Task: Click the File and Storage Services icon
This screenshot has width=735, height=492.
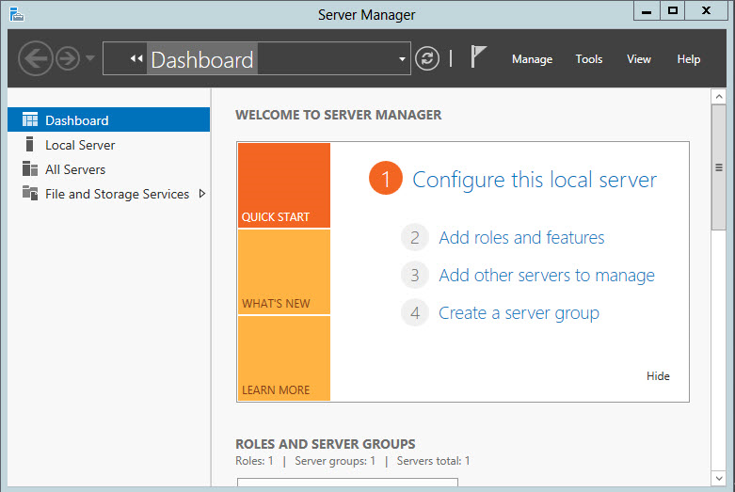Action: pyautogui.click(x=30, y=193)
